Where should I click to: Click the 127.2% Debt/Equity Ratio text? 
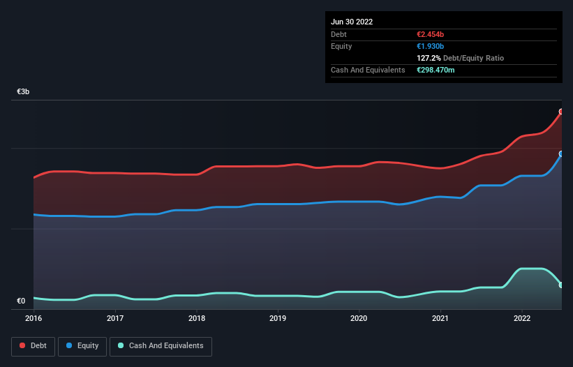[x=461, y=58]
